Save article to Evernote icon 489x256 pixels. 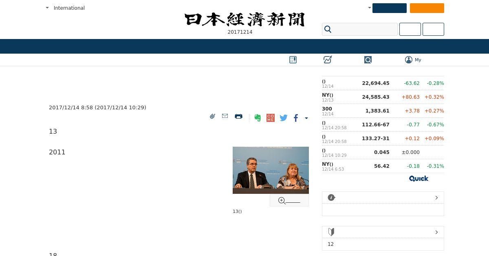pos(258,118)
